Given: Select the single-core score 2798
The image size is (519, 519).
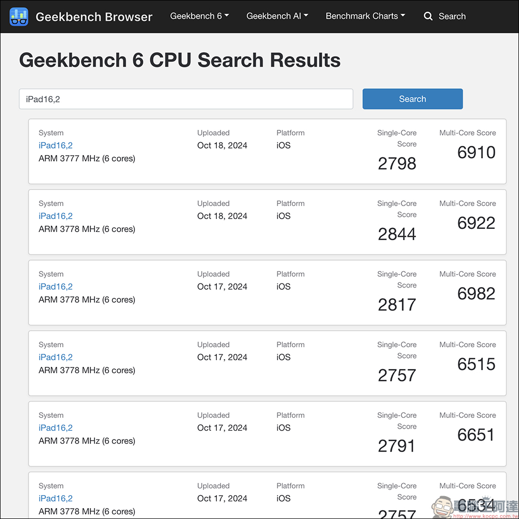Looking at the screenshot, I should click(x=397, y=163).
